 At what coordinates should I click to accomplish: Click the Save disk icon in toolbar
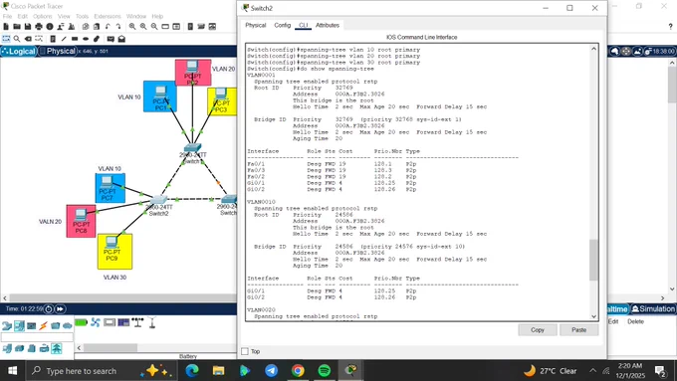coord(28,27)
